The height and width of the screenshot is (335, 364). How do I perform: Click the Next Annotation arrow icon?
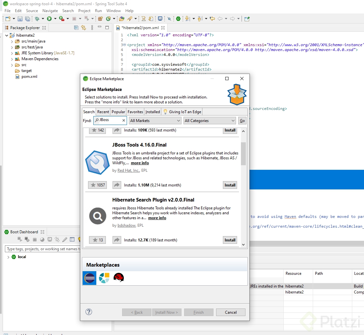point(188,19)
